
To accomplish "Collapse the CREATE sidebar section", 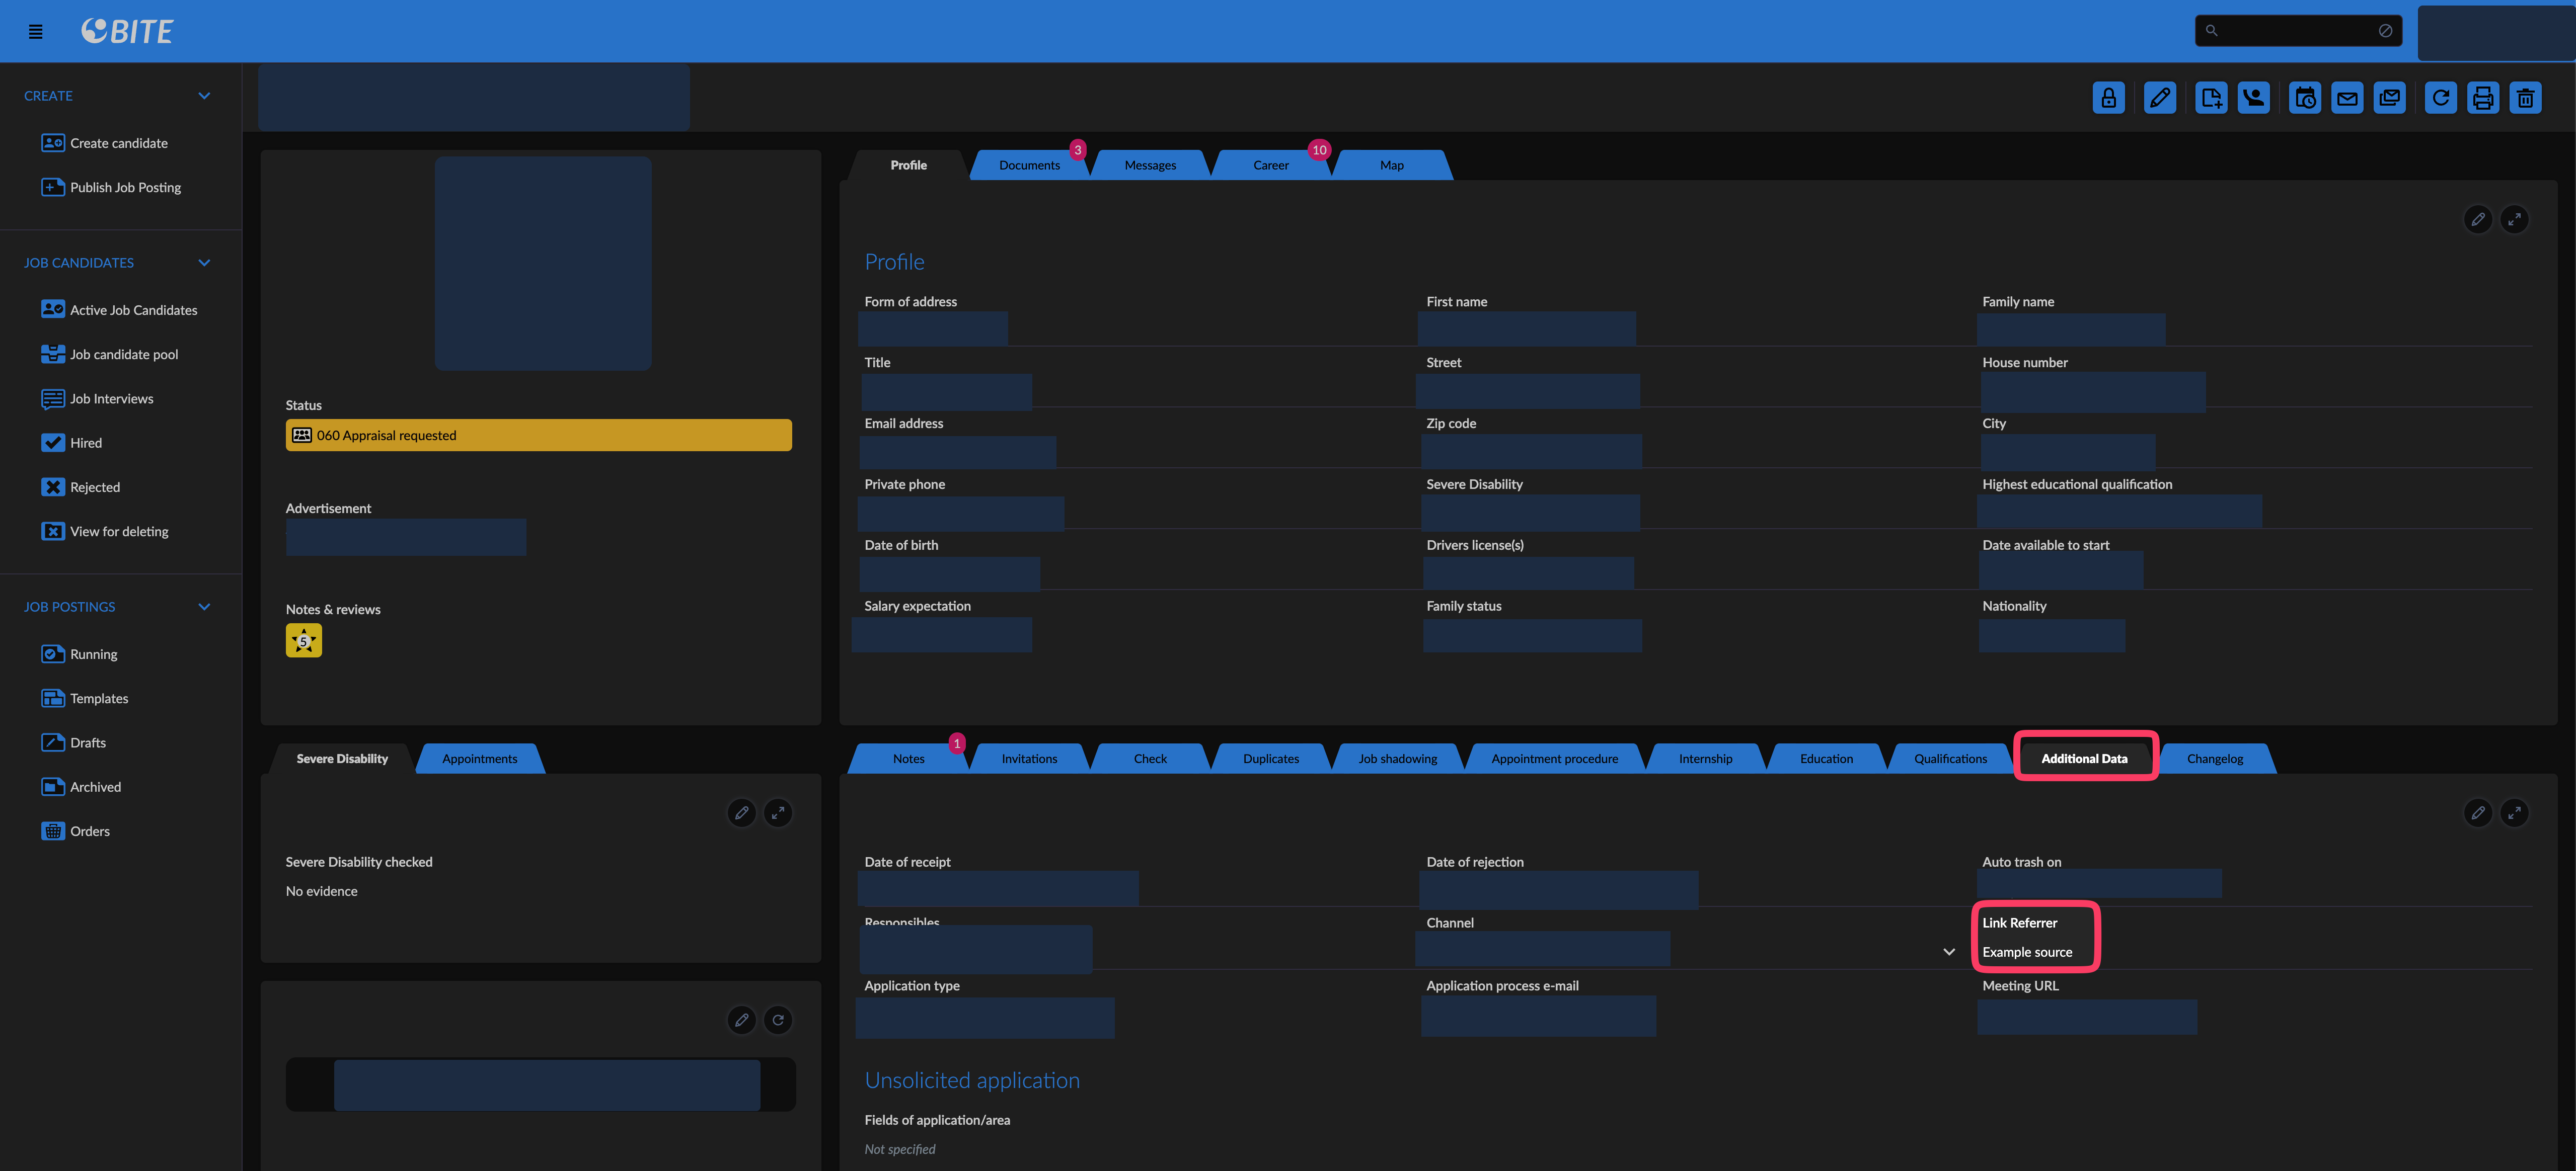I will (x=204, y=96).
